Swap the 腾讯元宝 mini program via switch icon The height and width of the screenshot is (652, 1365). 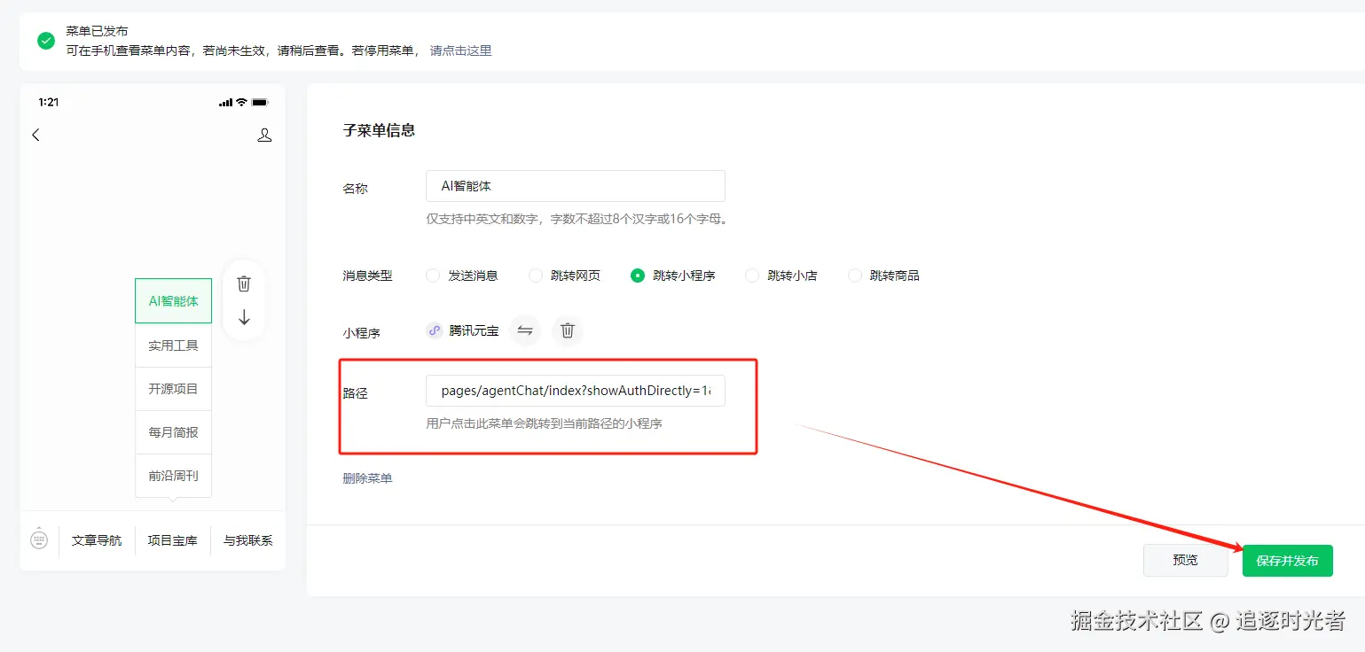tap(525, 330)
